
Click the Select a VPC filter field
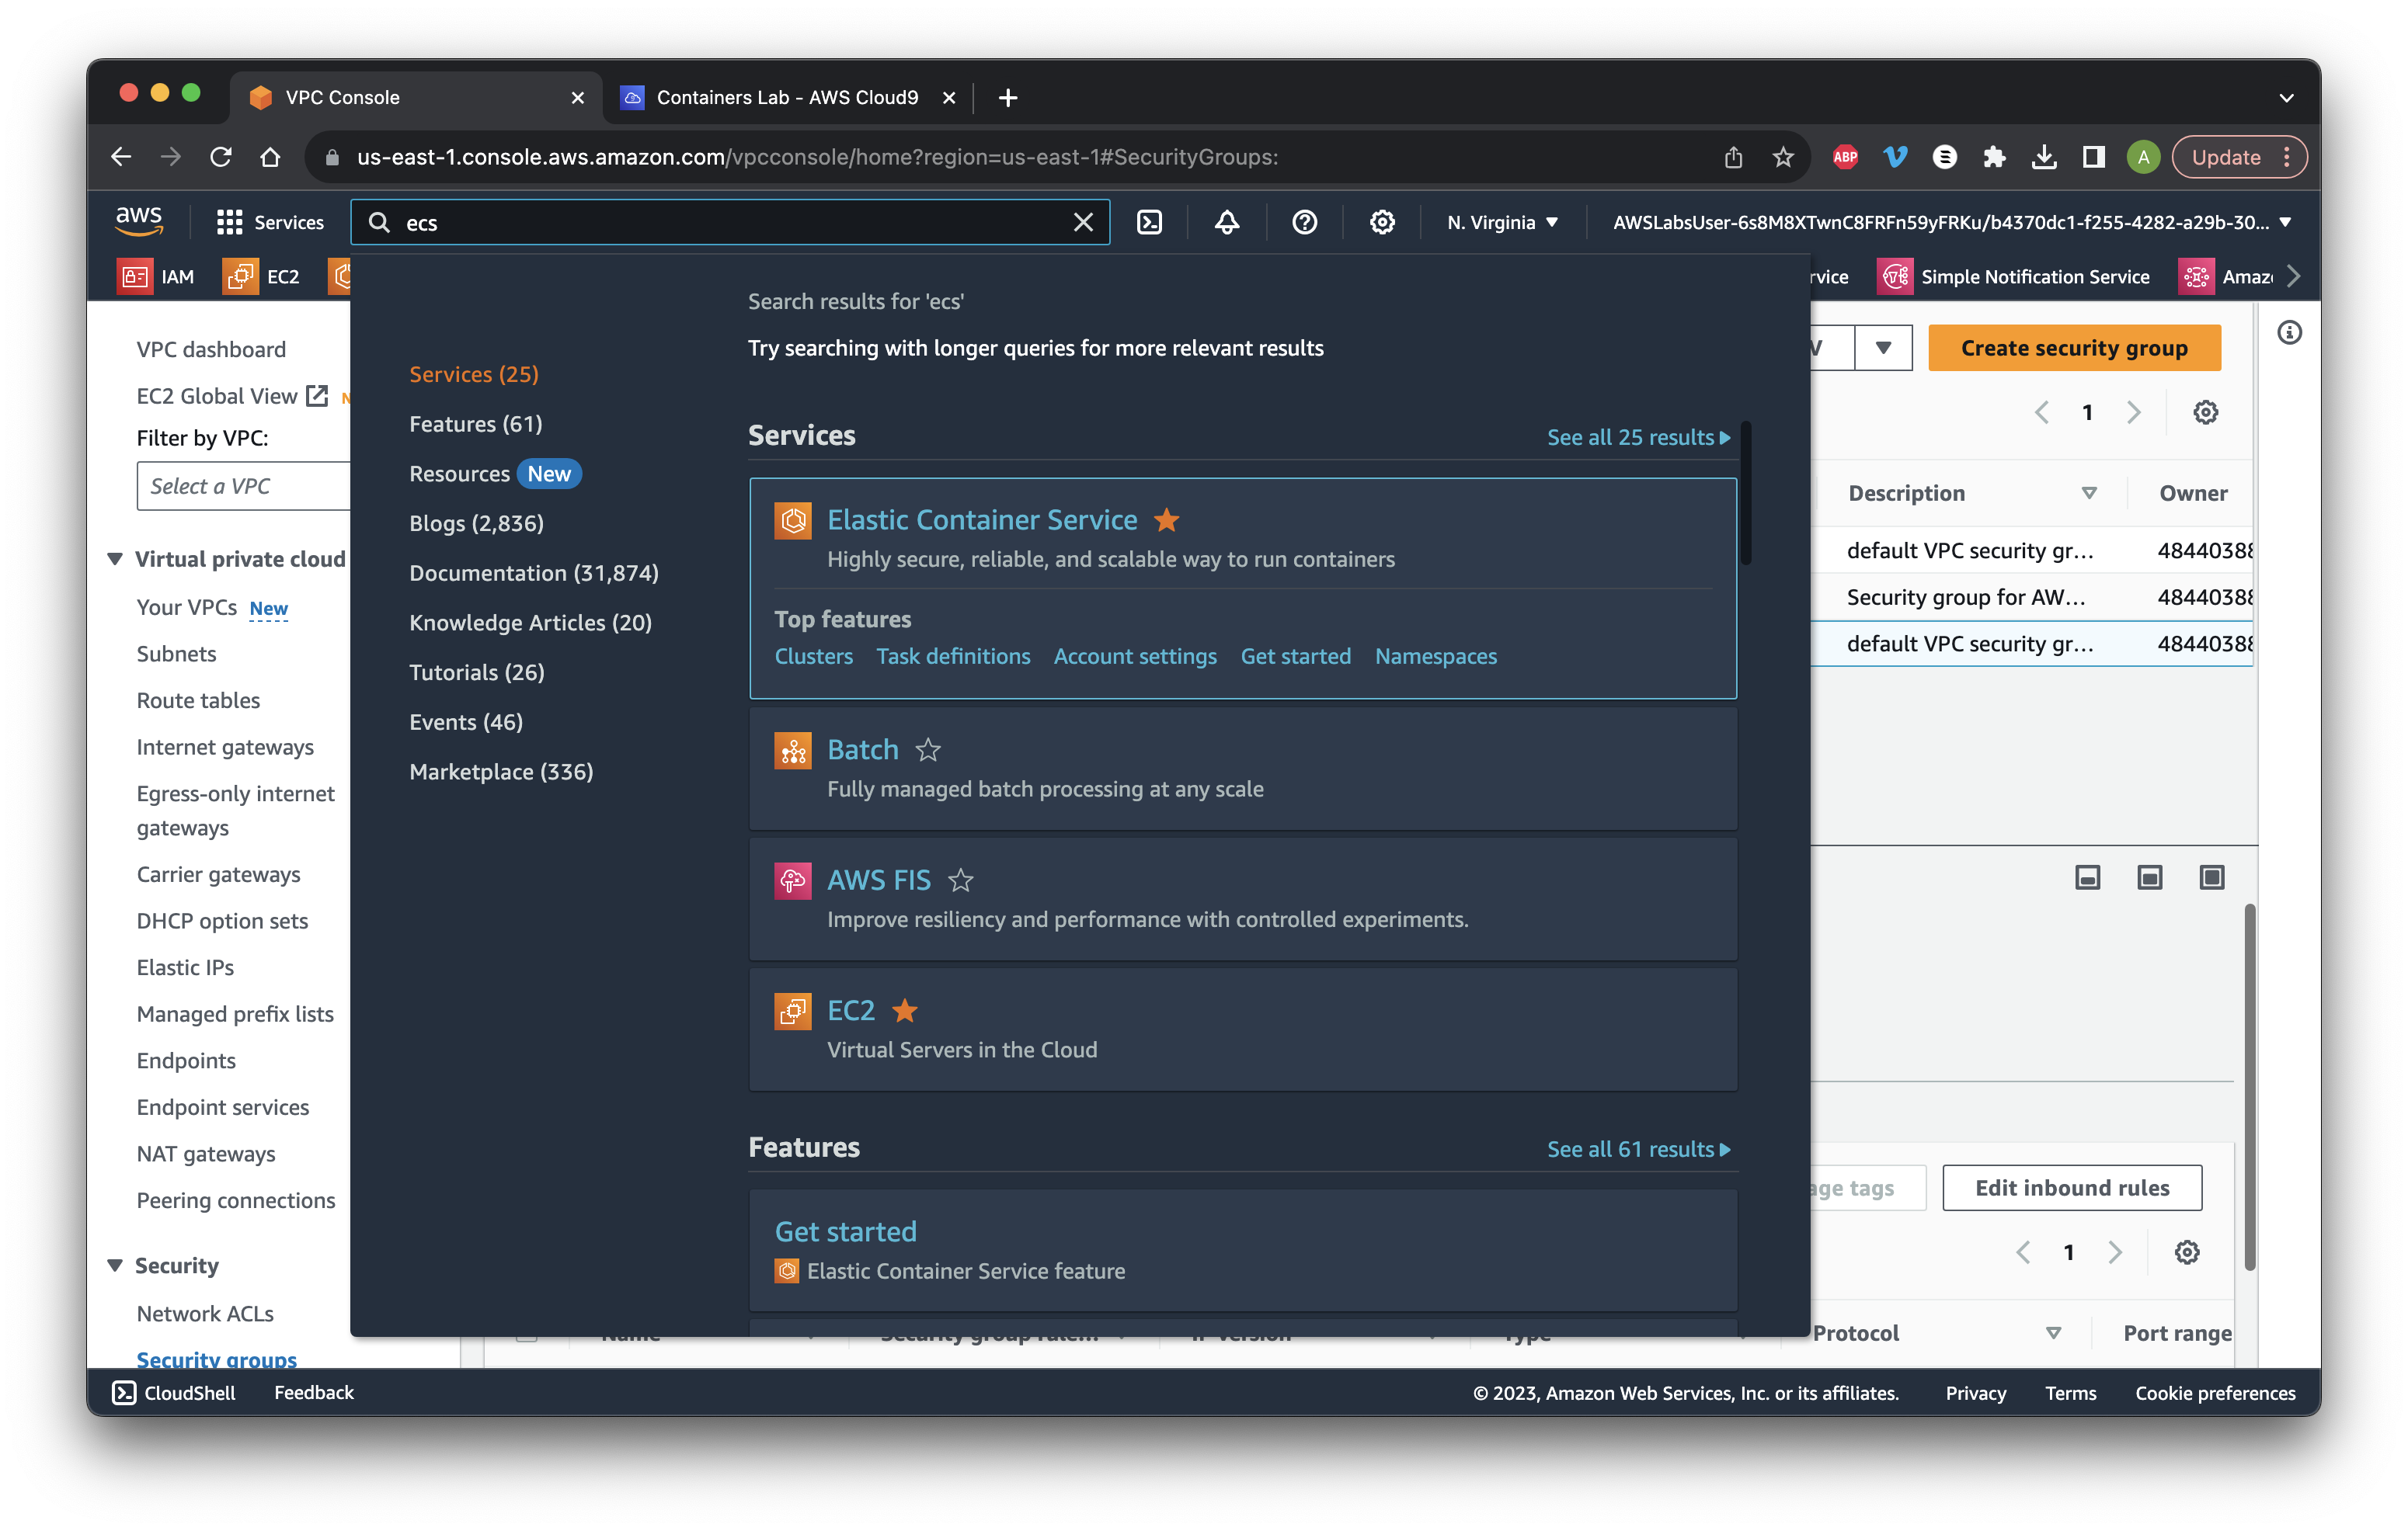pos(244,486)
